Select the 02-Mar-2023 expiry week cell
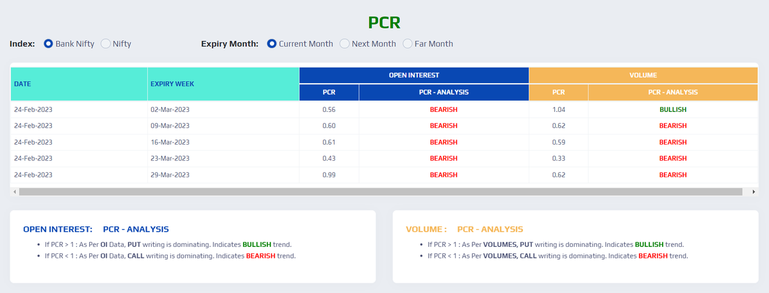Viewport: 769px width, 293px height. click(x=223, y=109)
